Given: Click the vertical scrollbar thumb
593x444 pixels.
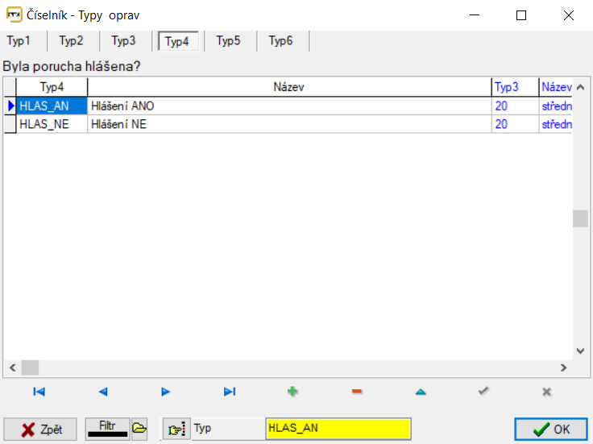Looking at the screenshot, I should 581,218.
